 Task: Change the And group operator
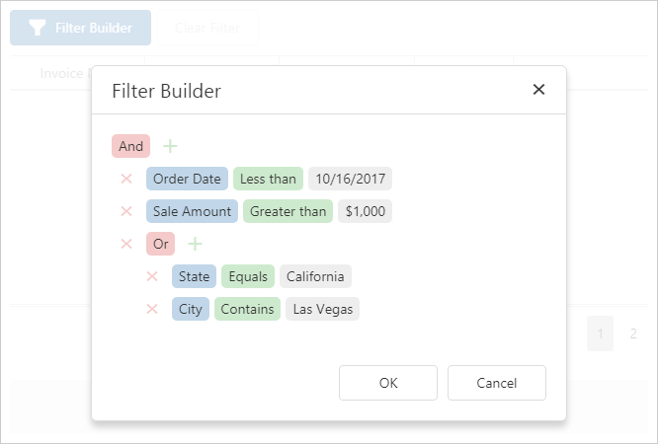(130, 146)
